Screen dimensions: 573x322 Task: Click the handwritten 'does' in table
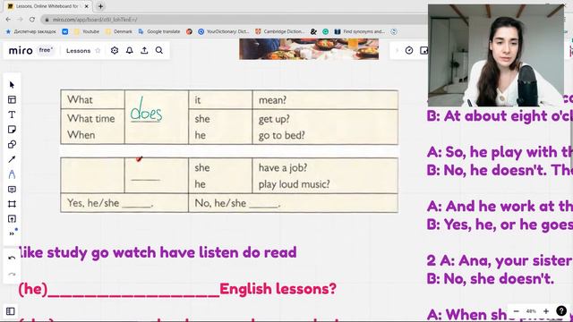146,110
